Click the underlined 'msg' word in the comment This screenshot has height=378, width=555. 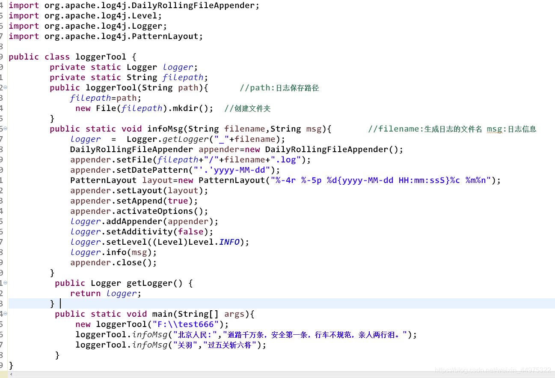495,129
